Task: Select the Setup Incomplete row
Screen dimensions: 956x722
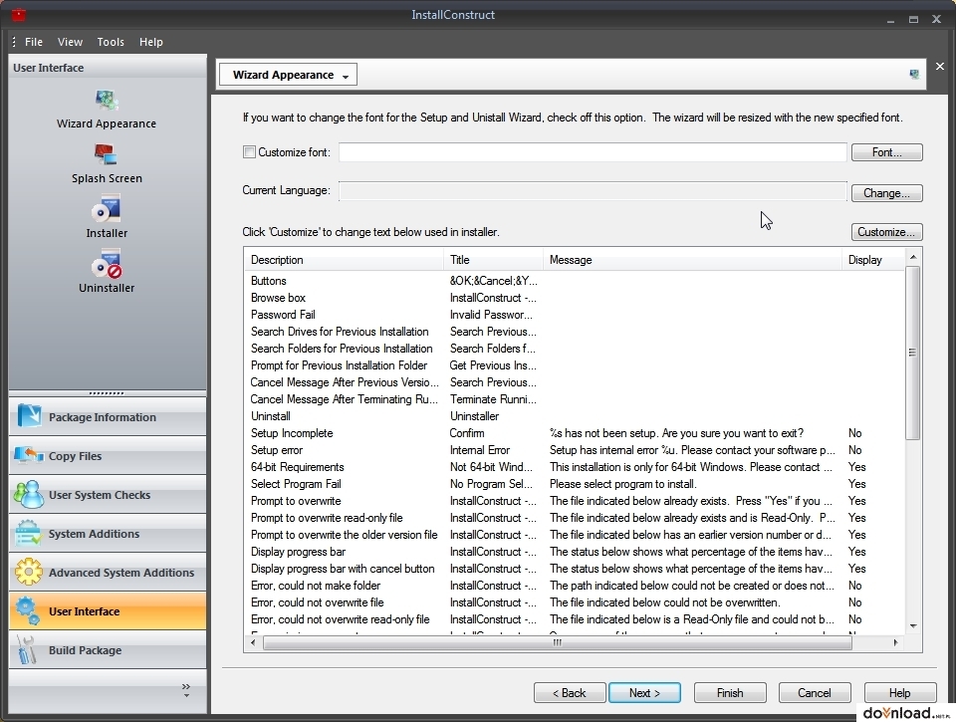Action: pyautogui.click(x=575, y=433)
